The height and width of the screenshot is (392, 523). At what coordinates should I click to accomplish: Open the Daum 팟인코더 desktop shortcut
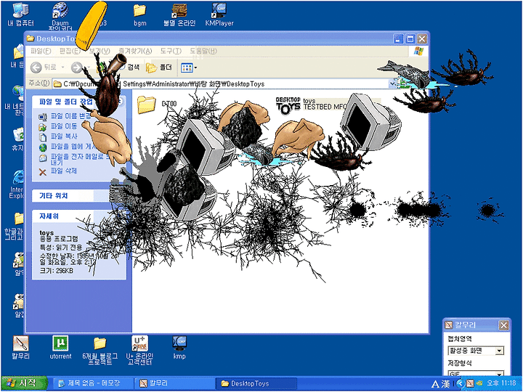tap(60, 16)
